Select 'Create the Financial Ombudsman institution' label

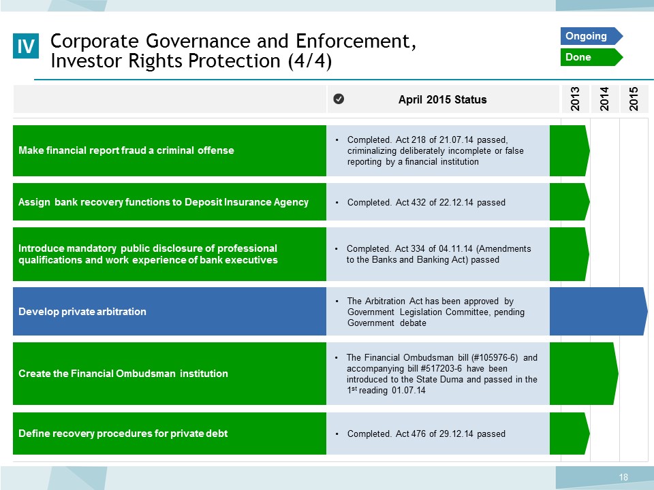[170, 374]
